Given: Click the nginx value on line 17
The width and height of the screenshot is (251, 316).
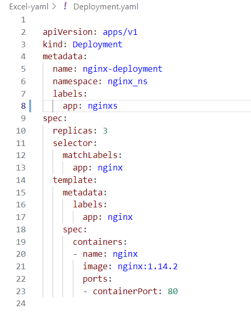Looking at the screenshot, I should [120, 217].
